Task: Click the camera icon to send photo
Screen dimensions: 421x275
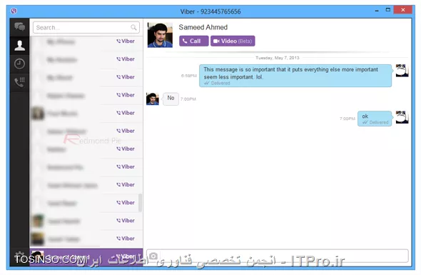Action: (x=153, y=256)
